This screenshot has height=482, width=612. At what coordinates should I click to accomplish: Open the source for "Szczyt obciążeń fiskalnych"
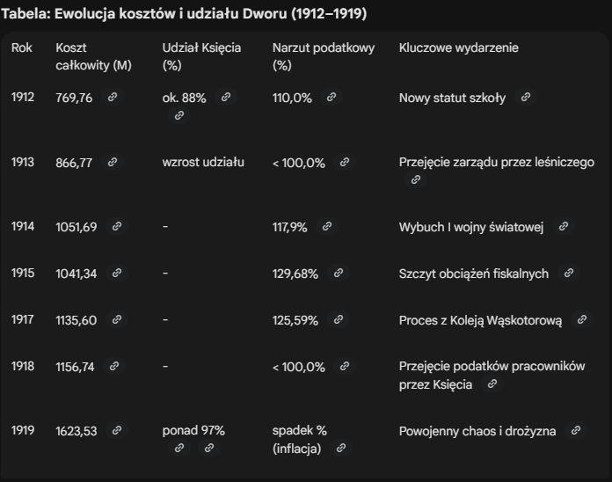569,274
